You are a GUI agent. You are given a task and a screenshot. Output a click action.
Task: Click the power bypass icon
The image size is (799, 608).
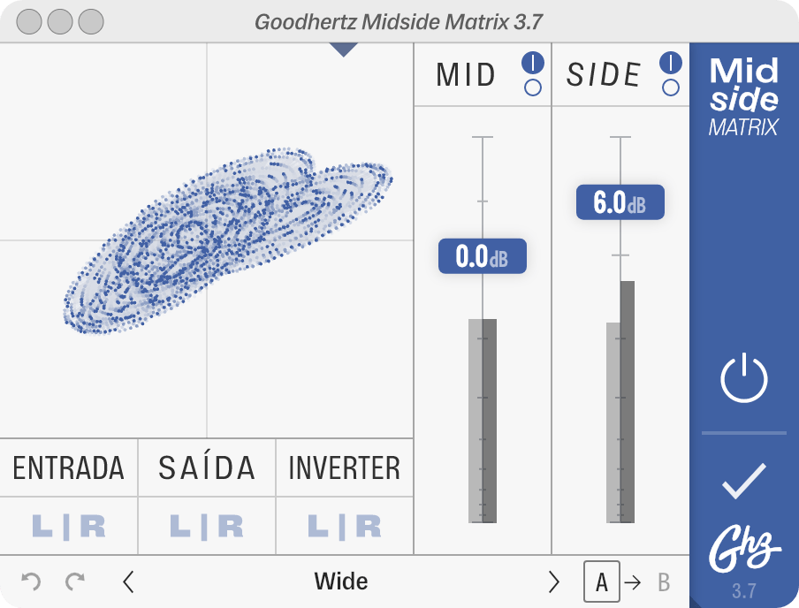(744, 379)
